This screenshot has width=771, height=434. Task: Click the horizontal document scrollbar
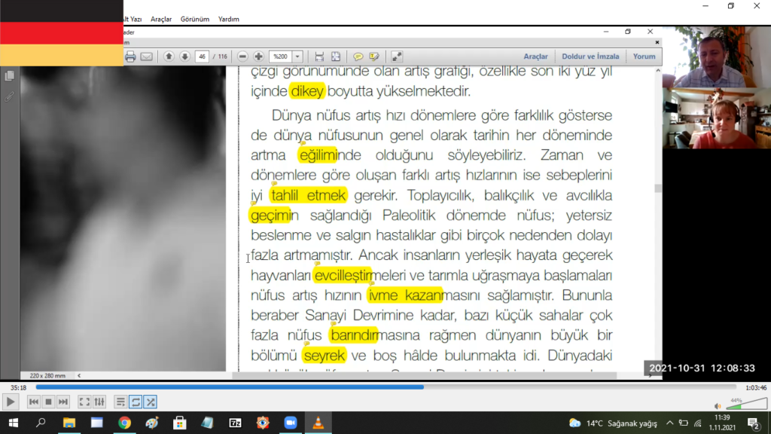[425, 375]
